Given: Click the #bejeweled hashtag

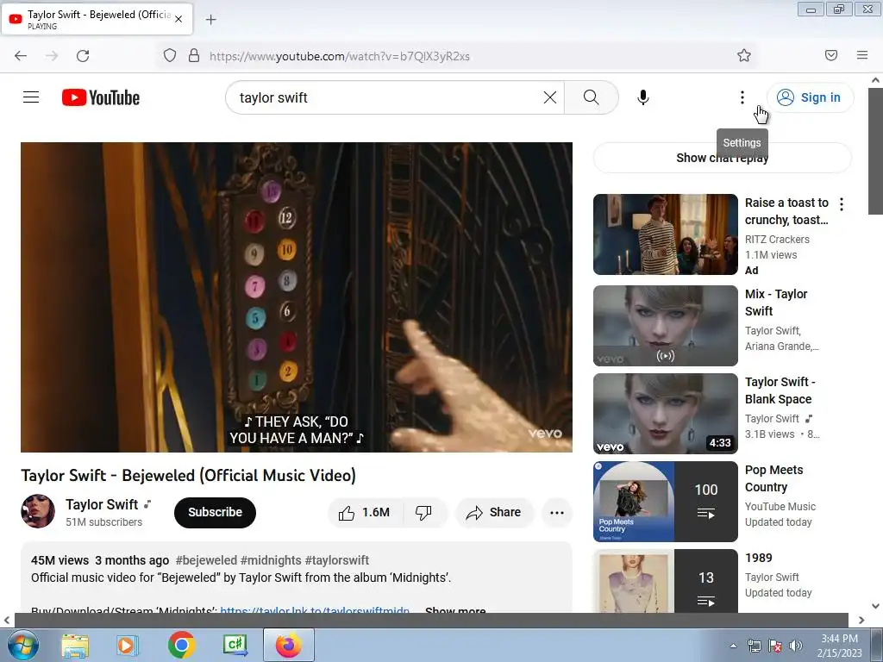Looking at the screenshot, I should [x=206, y=560].
